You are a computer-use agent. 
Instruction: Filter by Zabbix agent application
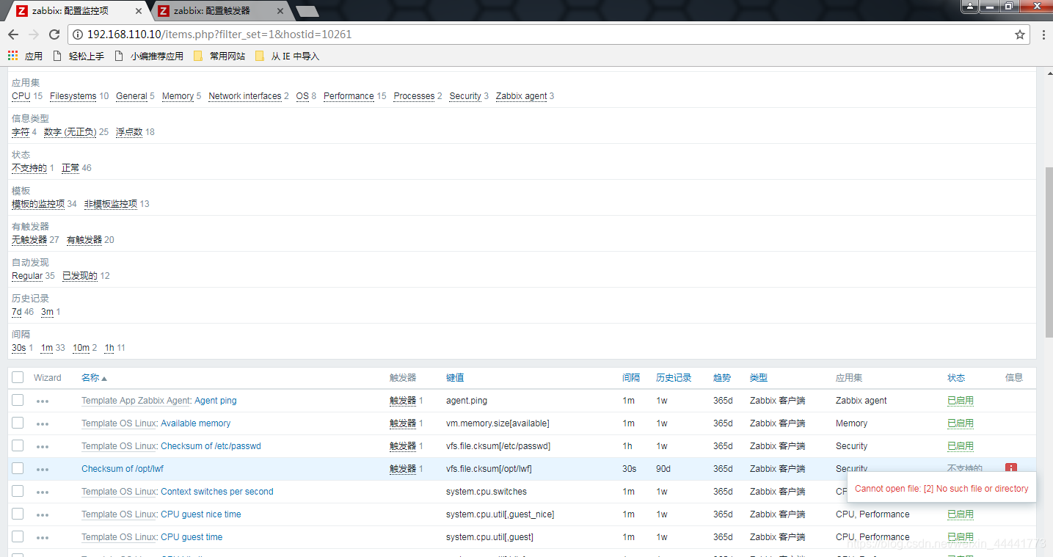pyautogui.click(x=521, y=96)
